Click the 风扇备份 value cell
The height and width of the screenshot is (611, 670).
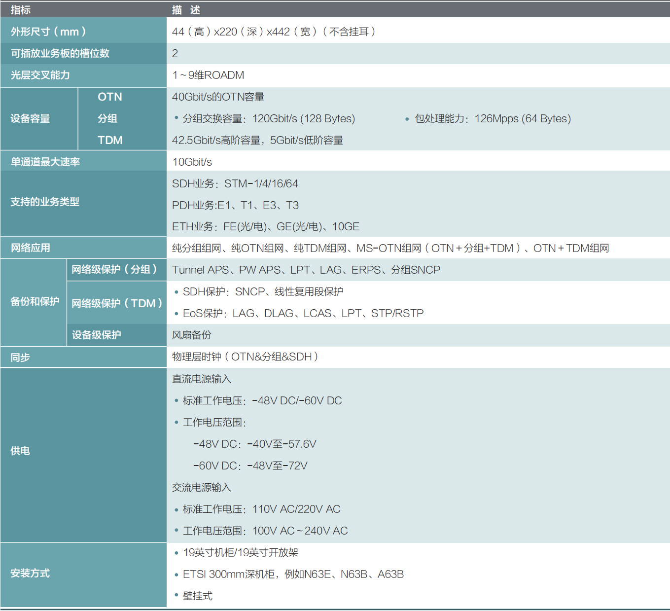(x=191, y=335)
